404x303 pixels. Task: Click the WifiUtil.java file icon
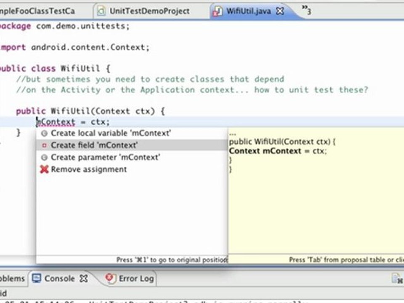click(217, 11)
